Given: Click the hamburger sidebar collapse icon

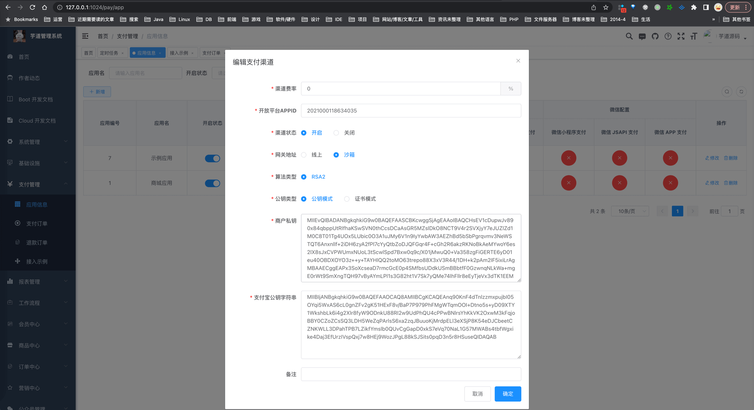Looking at the screenshot, I should click(85, 36).
